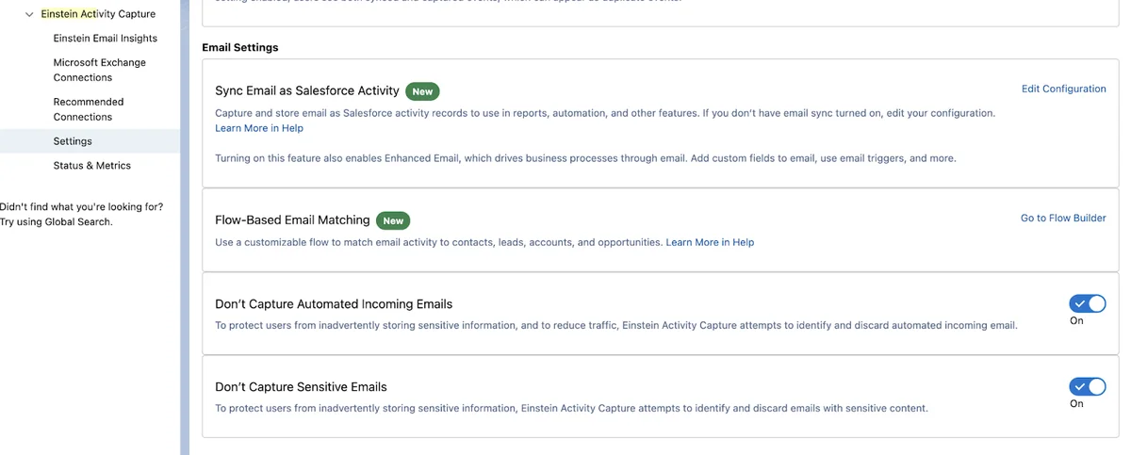Image resolution: width=1131 pixels, height=455 pixels.
Task: Click New badge beside Sync Email heading
Action: point(422,91)
